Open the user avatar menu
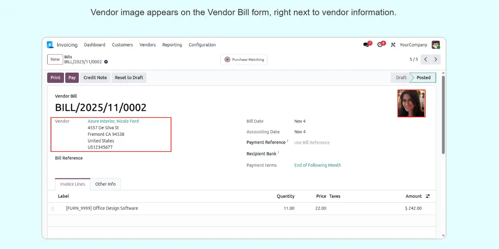 click(x=435, y=45)
